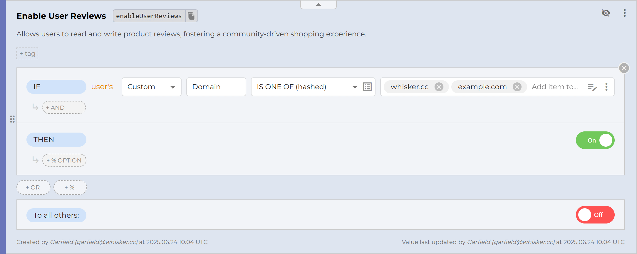The image size is (637, 254).
Task: Collapse the panel with top arrow
Action: click(318, 5)
